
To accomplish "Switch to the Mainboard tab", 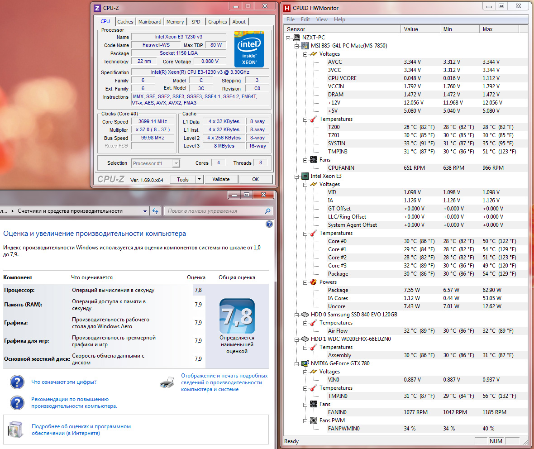I will [150, 22].
